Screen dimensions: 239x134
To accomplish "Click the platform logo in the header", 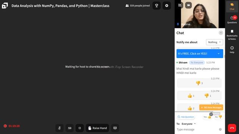I will pyautogui.click(x=5, y=6).
